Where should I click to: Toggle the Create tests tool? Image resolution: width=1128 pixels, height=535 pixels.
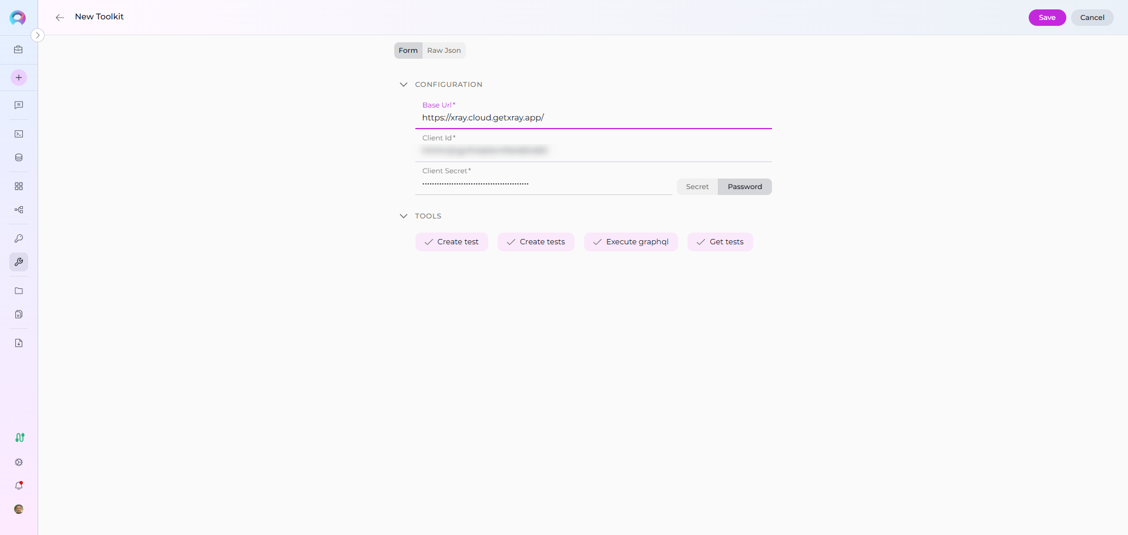[x=536, y=242]
